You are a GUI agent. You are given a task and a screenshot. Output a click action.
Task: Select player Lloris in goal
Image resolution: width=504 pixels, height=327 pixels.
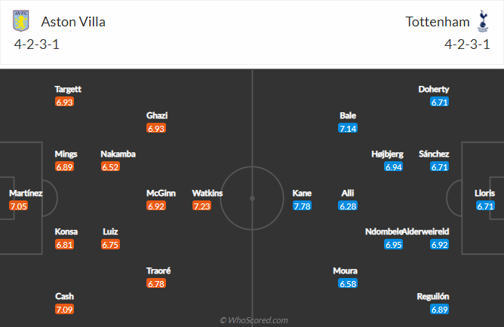485,193
